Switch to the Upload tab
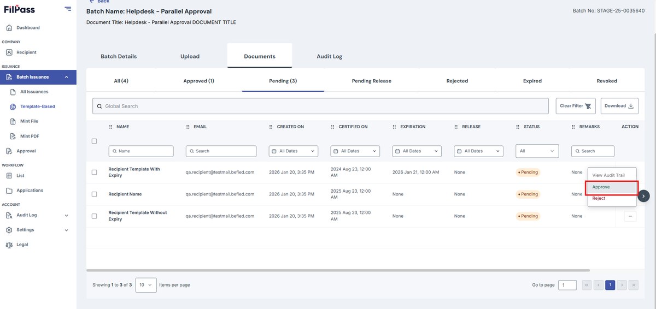656x309 pixels. click(190, 56)
